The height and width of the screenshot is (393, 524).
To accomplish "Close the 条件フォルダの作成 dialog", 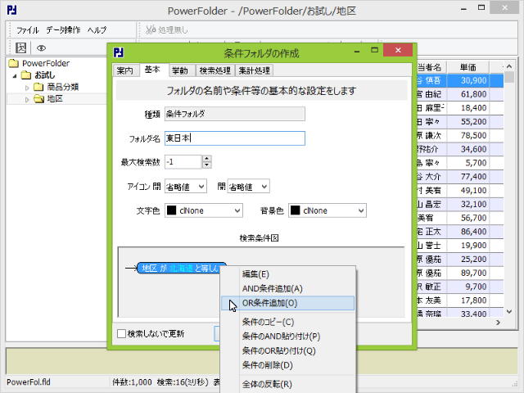I will tap(398, 50).
